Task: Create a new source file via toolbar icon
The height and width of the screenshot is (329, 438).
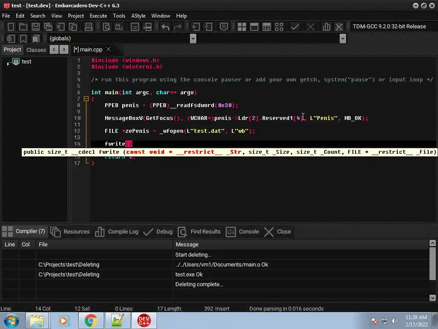Action: point(11,27)
